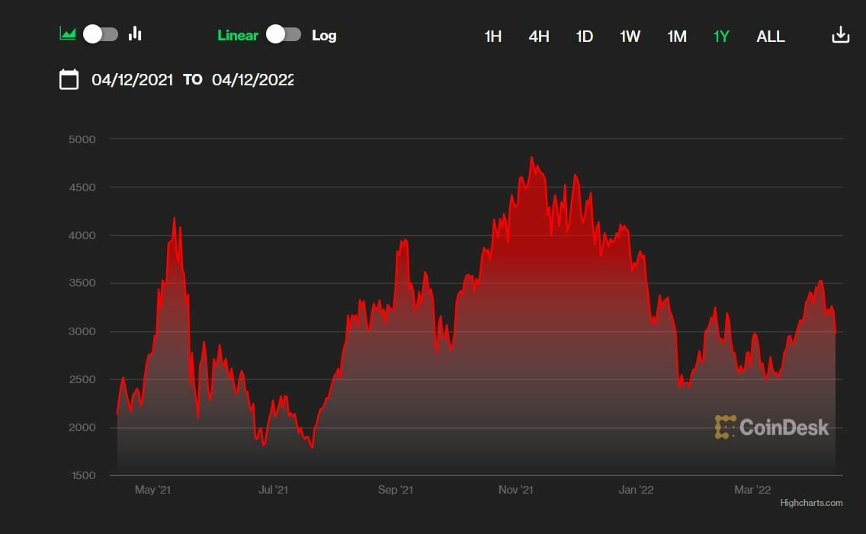Click the 3500 y-axis label
Image resolution: width=866 pixels, height=534 pixels.
click(82, 283)
